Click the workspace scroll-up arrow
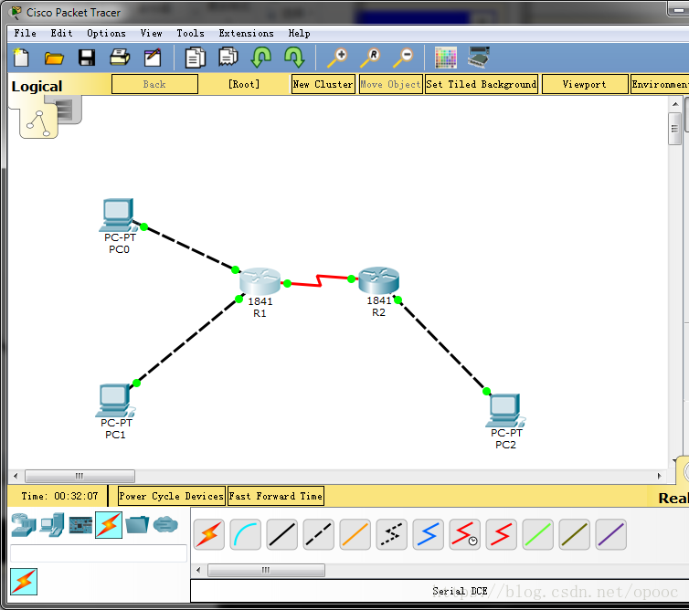Viewport: 689px width, 610px height. tap(675, 104)
